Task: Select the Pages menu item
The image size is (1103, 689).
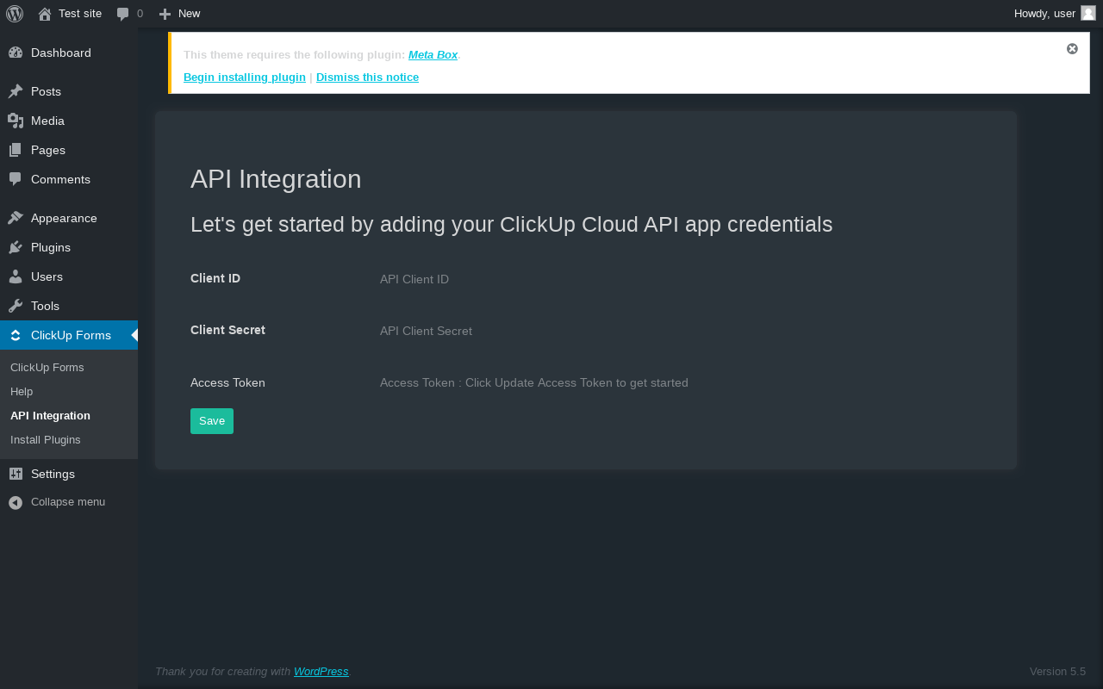Action: (69, 150)
